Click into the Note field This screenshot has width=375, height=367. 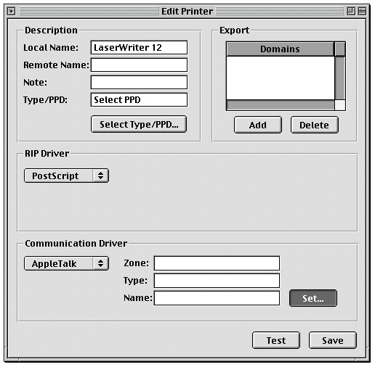tap(139, 82)
